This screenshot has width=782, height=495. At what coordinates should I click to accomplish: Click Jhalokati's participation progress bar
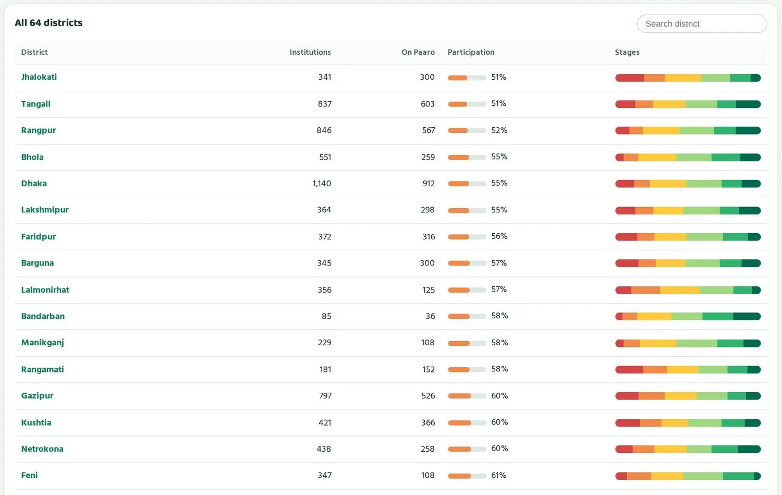click(467, 78)
